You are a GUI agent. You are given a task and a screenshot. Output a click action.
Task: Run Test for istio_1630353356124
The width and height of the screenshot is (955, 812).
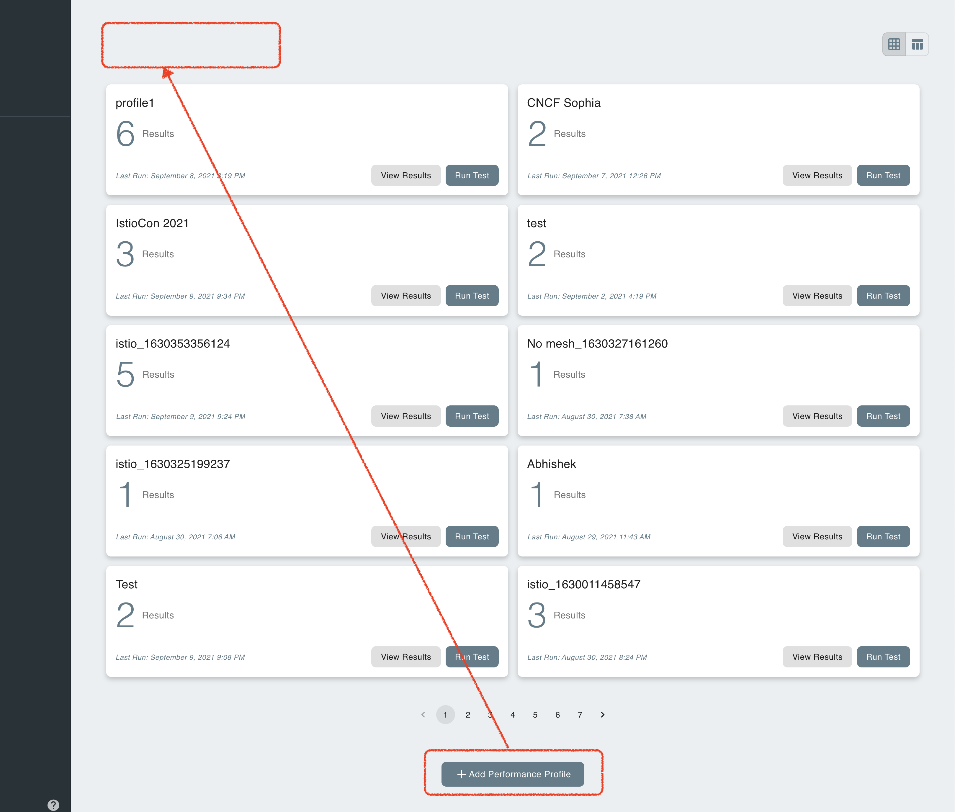pyautogui.click(x=472, y=416)
